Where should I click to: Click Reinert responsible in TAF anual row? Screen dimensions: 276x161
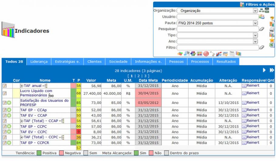pos(253,85)
